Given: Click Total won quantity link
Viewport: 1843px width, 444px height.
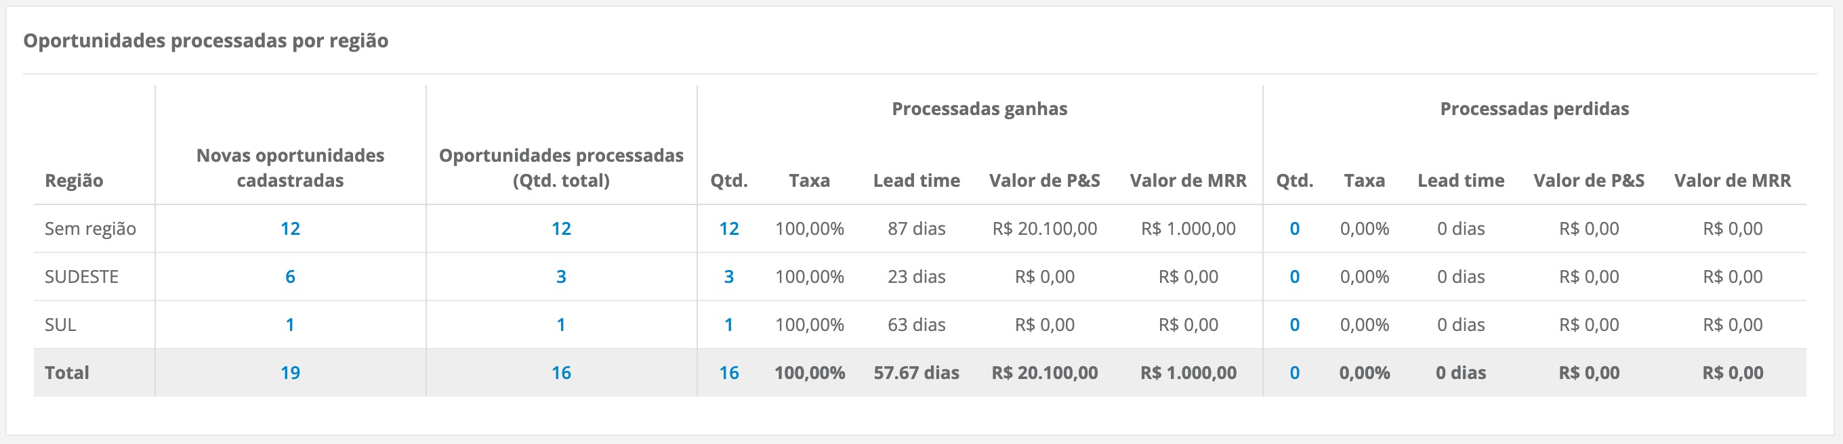Looking at the screenshot, I should (728, 372).
